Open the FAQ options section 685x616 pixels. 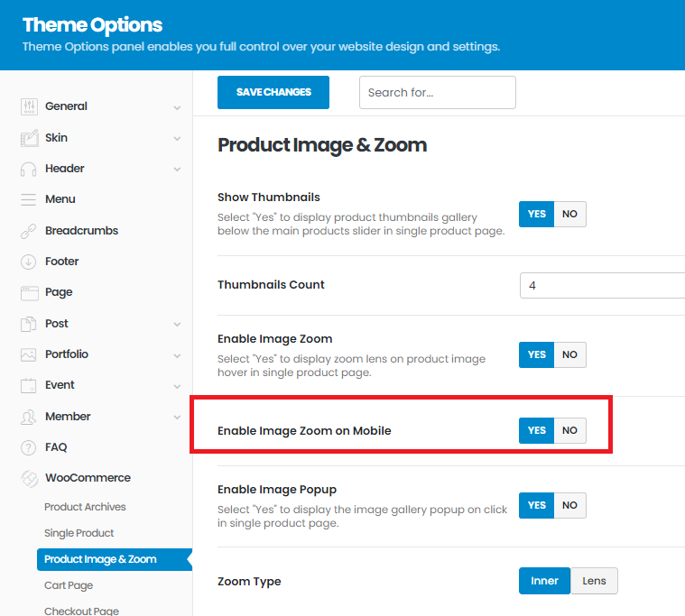[56, 447]
